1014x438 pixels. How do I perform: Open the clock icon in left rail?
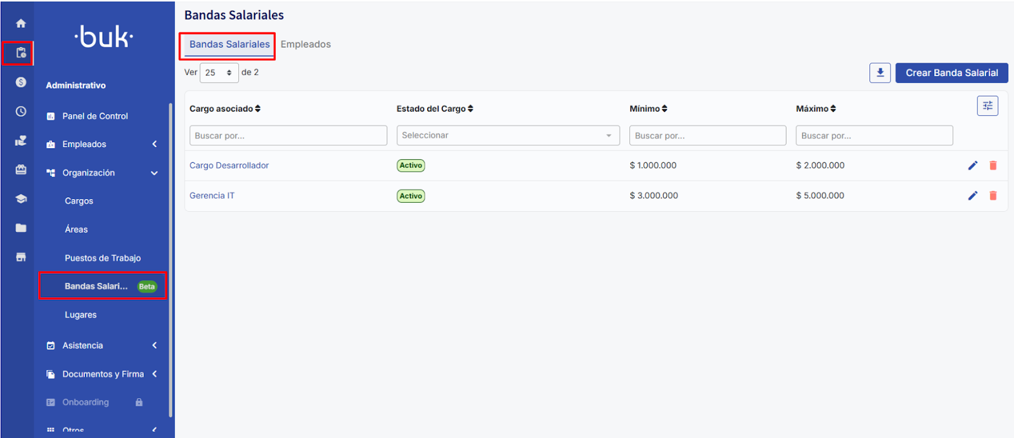(x=21, y=112)
